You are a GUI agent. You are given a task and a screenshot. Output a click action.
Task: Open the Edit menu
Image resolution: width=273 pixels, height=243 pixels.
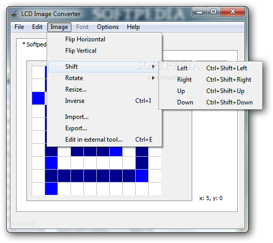tap(37, 27)
